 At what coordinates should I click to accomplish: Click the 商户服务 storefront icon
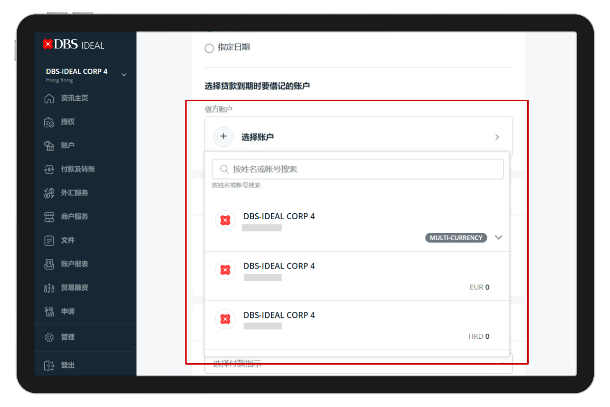click(x=49, y=217)
